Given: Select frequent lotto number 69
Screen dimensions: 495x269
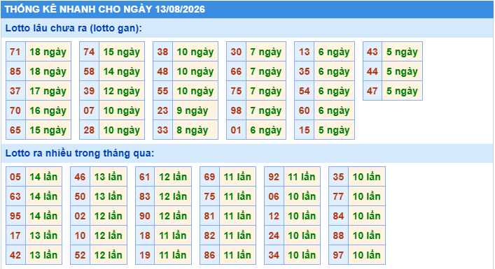Looking at the screenshot, I should [x=209, y=177].
